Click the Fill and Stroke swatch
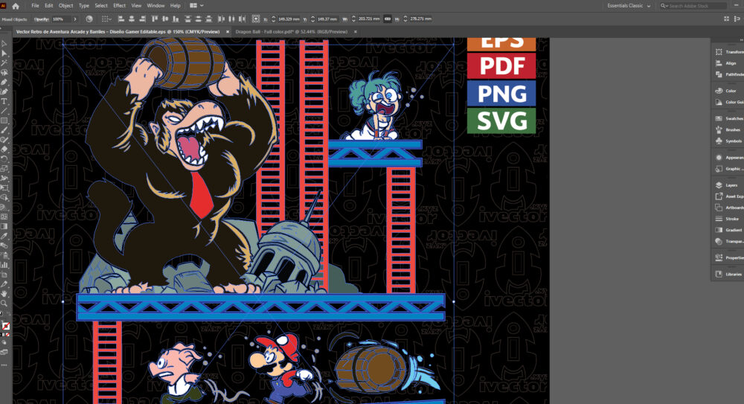This screenshot has height=404, width=744. (x=5, y=327)
